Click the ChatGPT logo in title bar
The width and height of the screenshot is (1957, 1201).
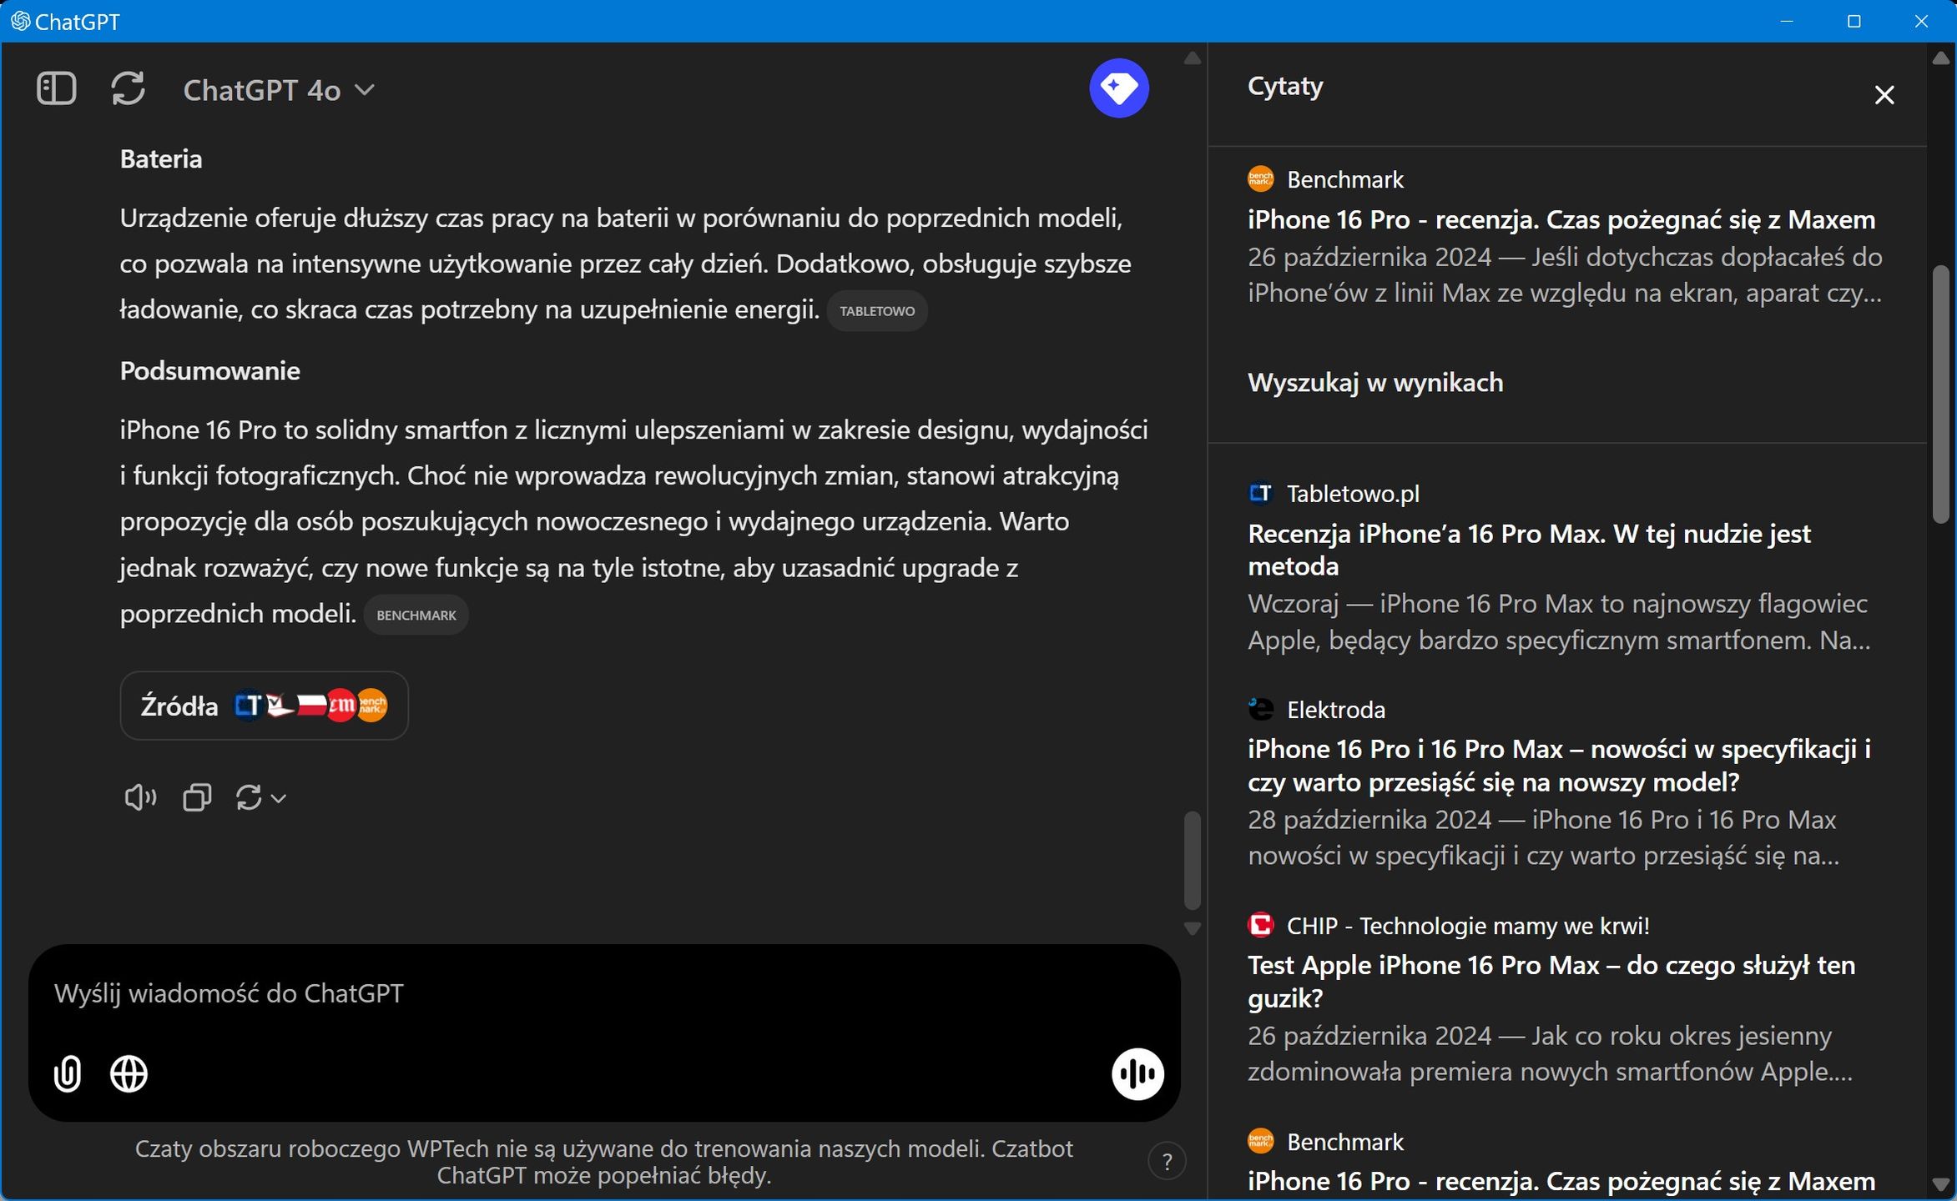click(20, 21)
